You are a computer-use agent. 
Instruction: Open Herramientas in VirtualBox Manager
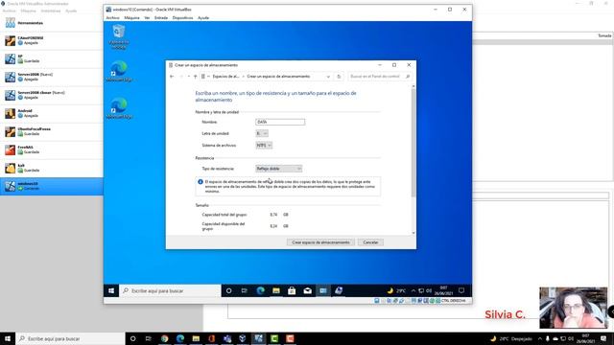tap(51, 23)
